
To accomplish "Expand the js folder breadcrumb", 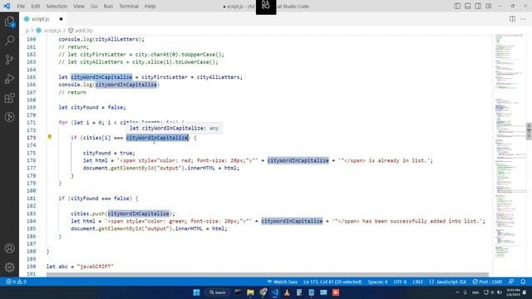I will pyautogui.click(x=27, y=31).
